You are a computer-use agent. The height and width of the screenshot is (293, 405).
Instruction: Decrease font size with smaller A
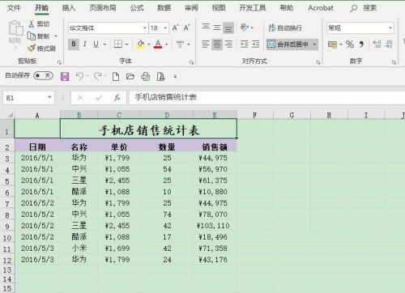pos(187,28)
